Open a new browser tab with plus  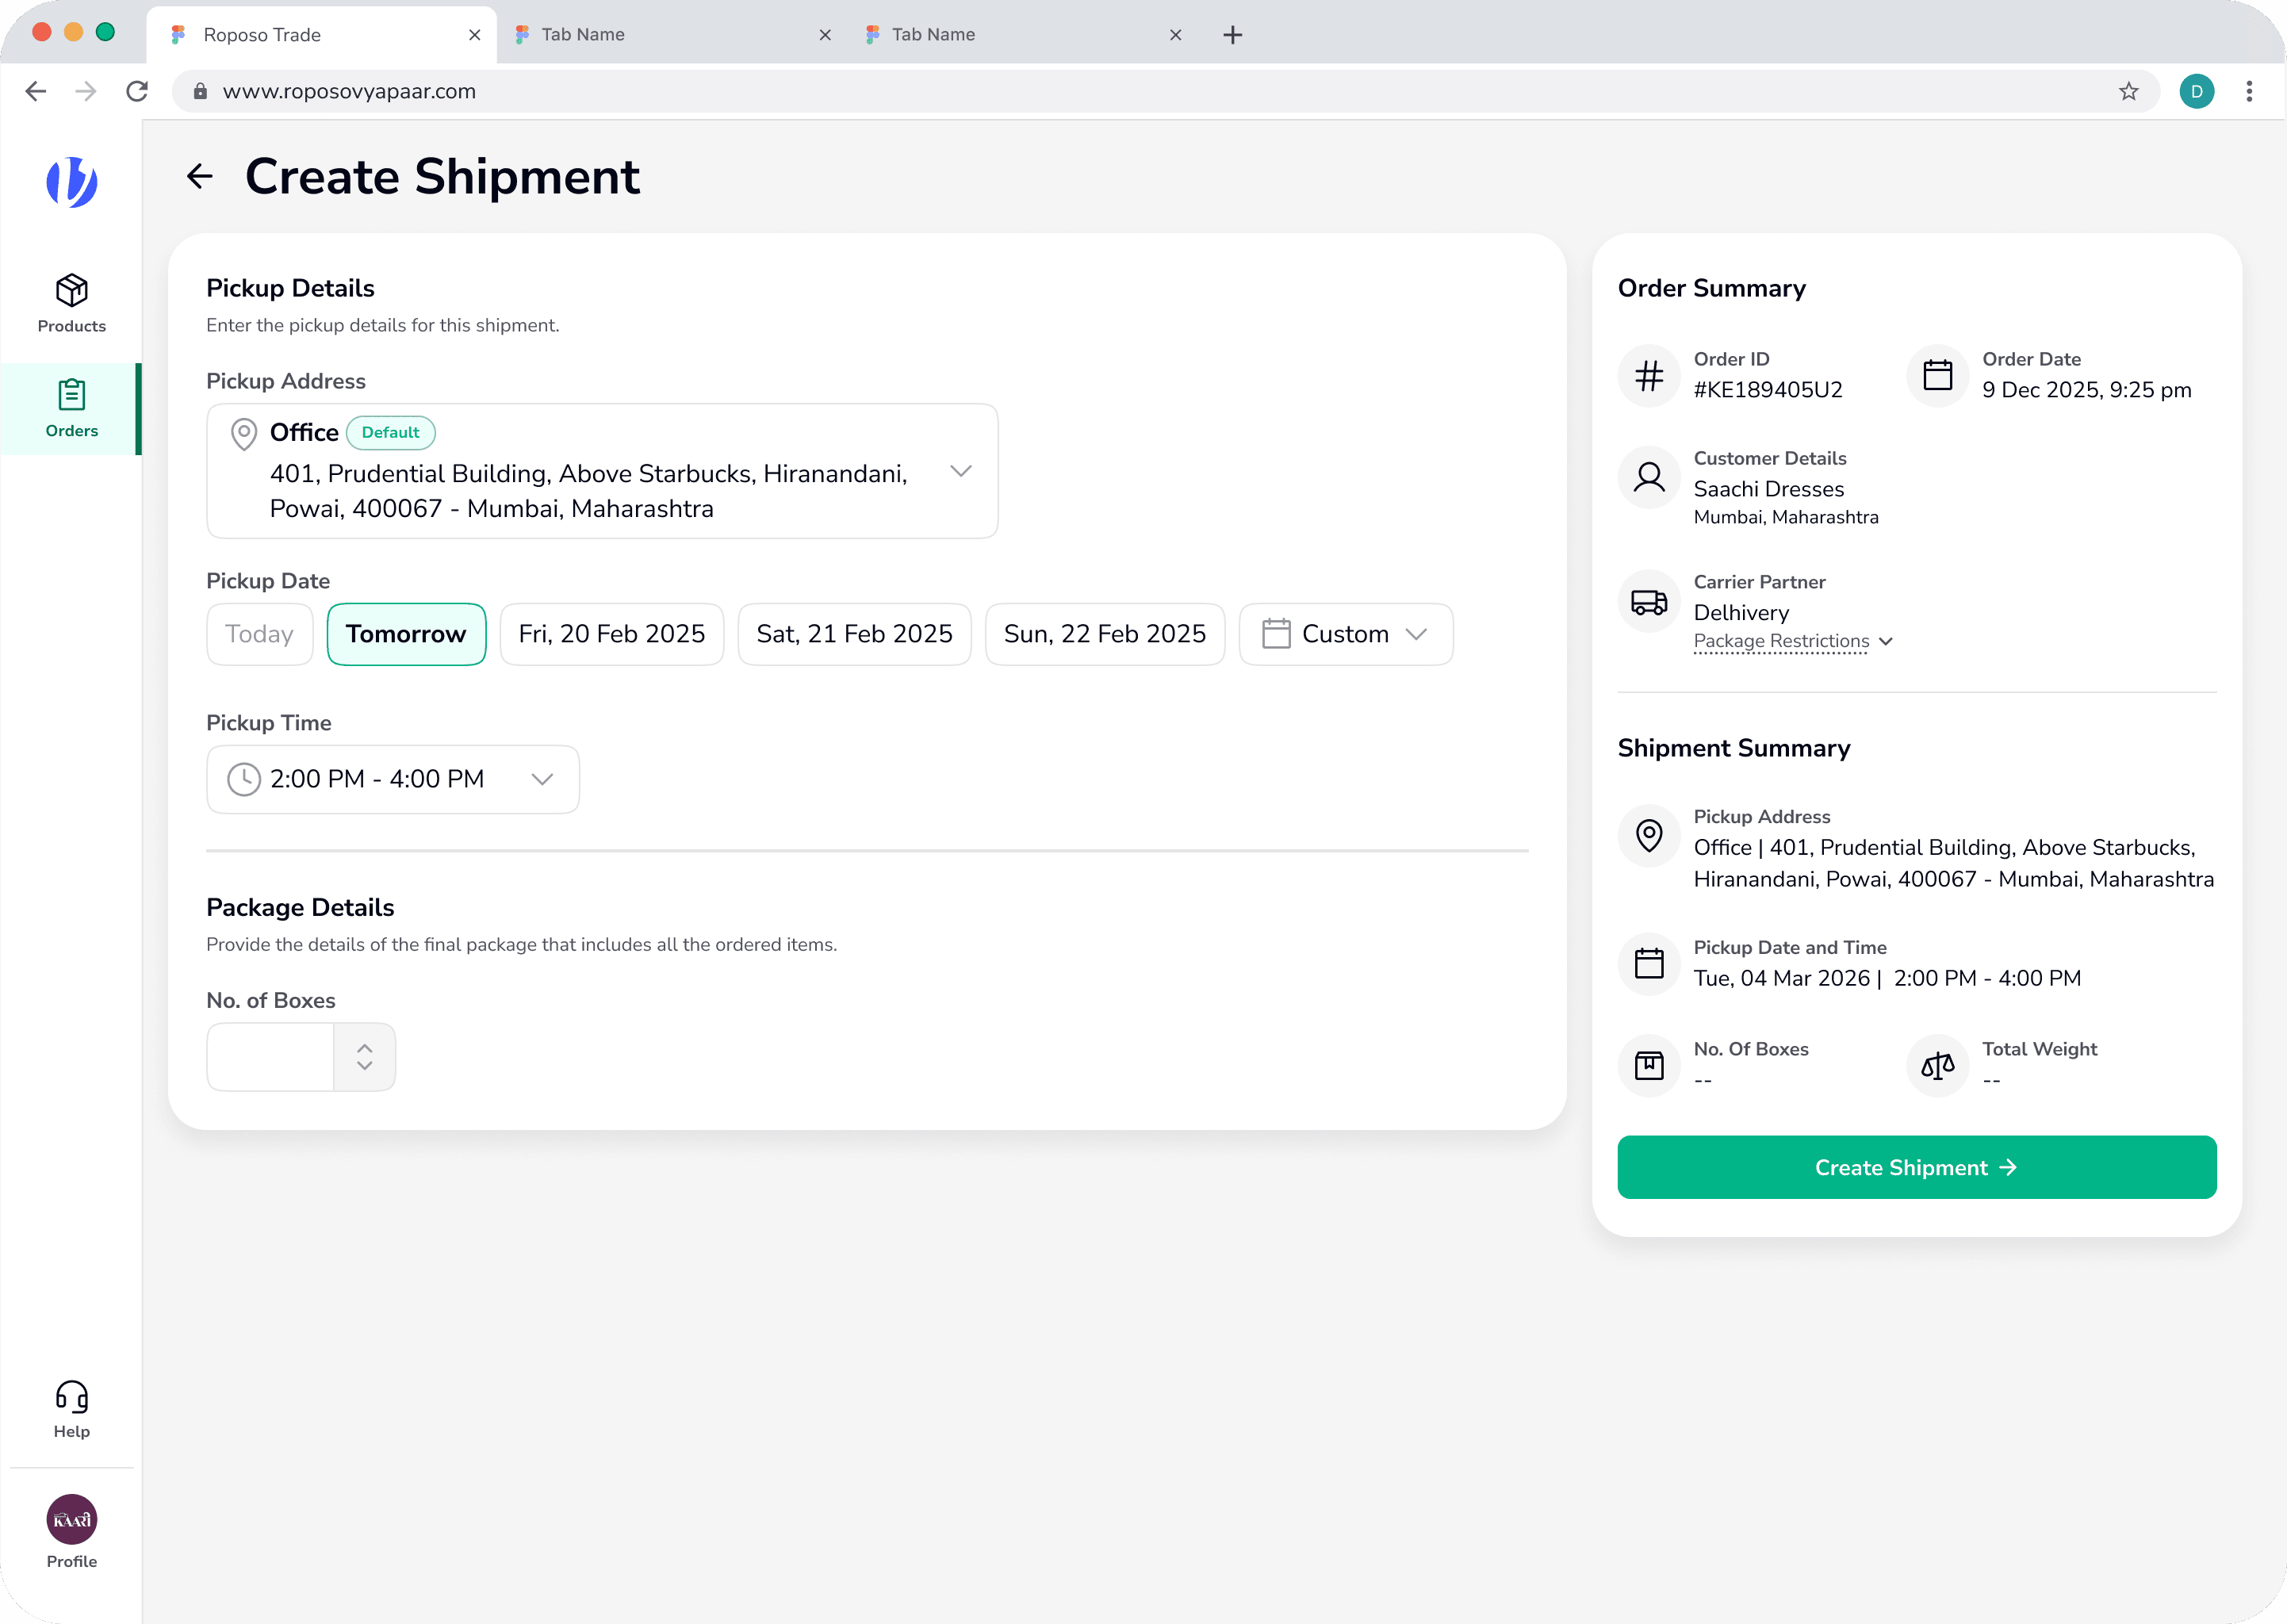1232,35
